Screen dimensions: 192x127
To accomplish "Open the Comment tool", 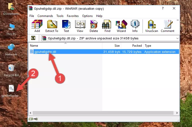I will tap(168, 26).
